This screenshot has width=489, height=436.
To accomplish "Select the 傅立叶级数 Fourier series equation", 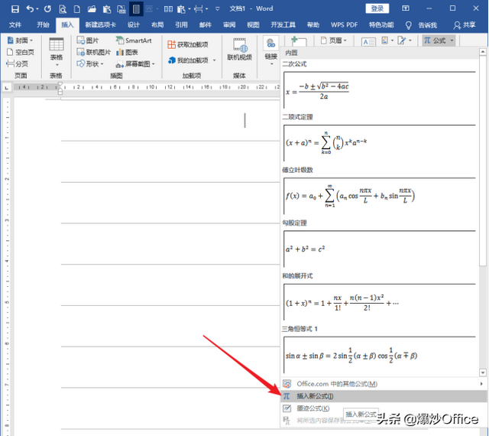I will point(380,196).
